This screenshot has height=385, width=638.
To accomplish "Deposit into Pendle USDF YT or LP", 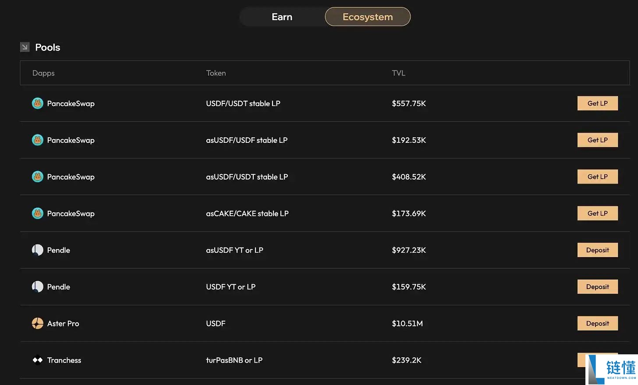I will tap(598, 287).
